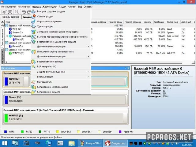Sort by the Метка тома column header
This screenshot has width=196, height=147.
(x=173, y=22)
